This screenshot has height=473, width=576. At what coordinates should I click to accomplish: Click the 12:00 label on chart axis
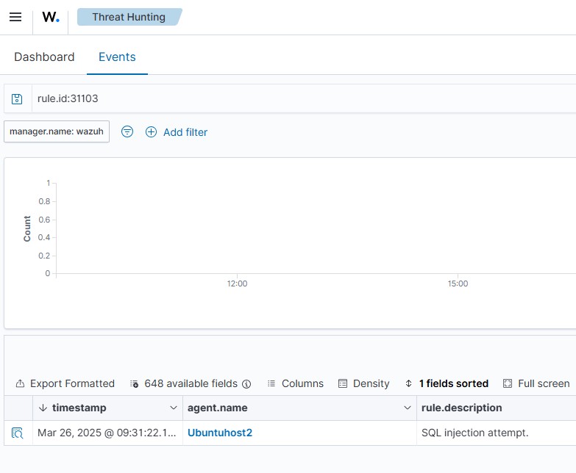(237, 284)
